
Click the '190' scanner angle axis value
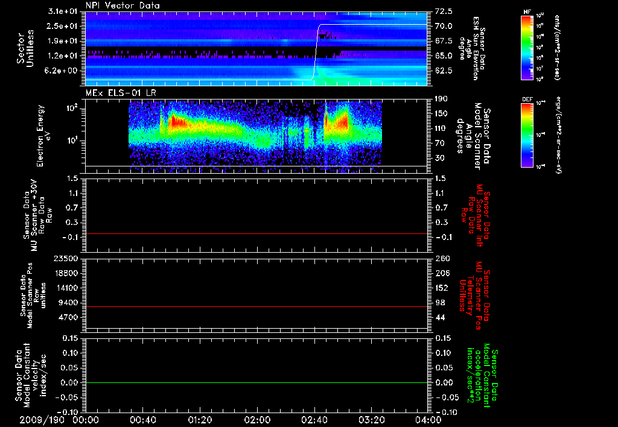pyautogui.click(x=441, y=99)
